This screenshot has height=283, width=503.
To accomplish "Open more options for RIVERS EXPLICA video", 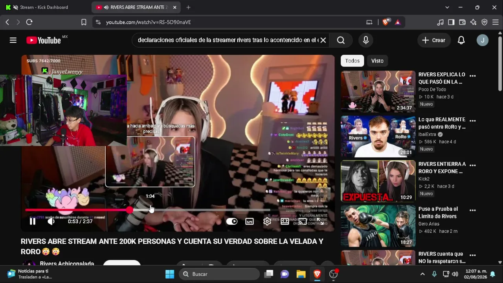I will 473,75.
